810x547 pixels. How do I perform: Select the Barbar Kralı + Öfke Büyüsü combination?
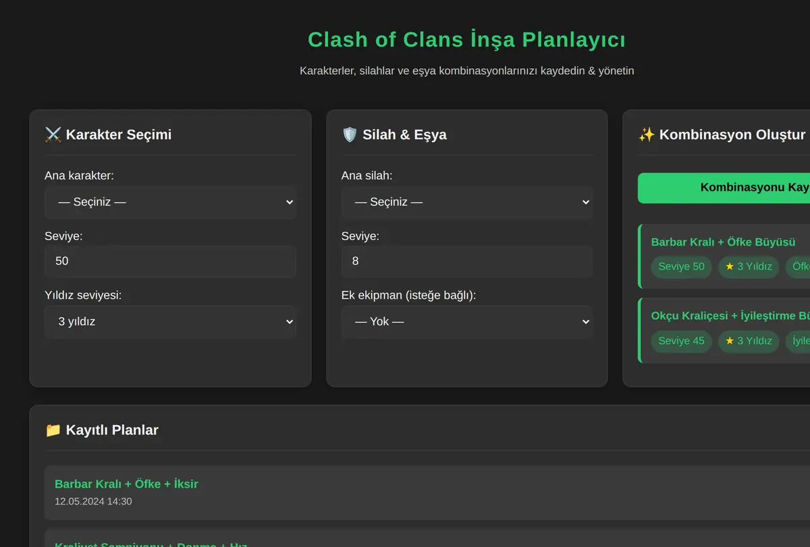(x=724, y=256)
